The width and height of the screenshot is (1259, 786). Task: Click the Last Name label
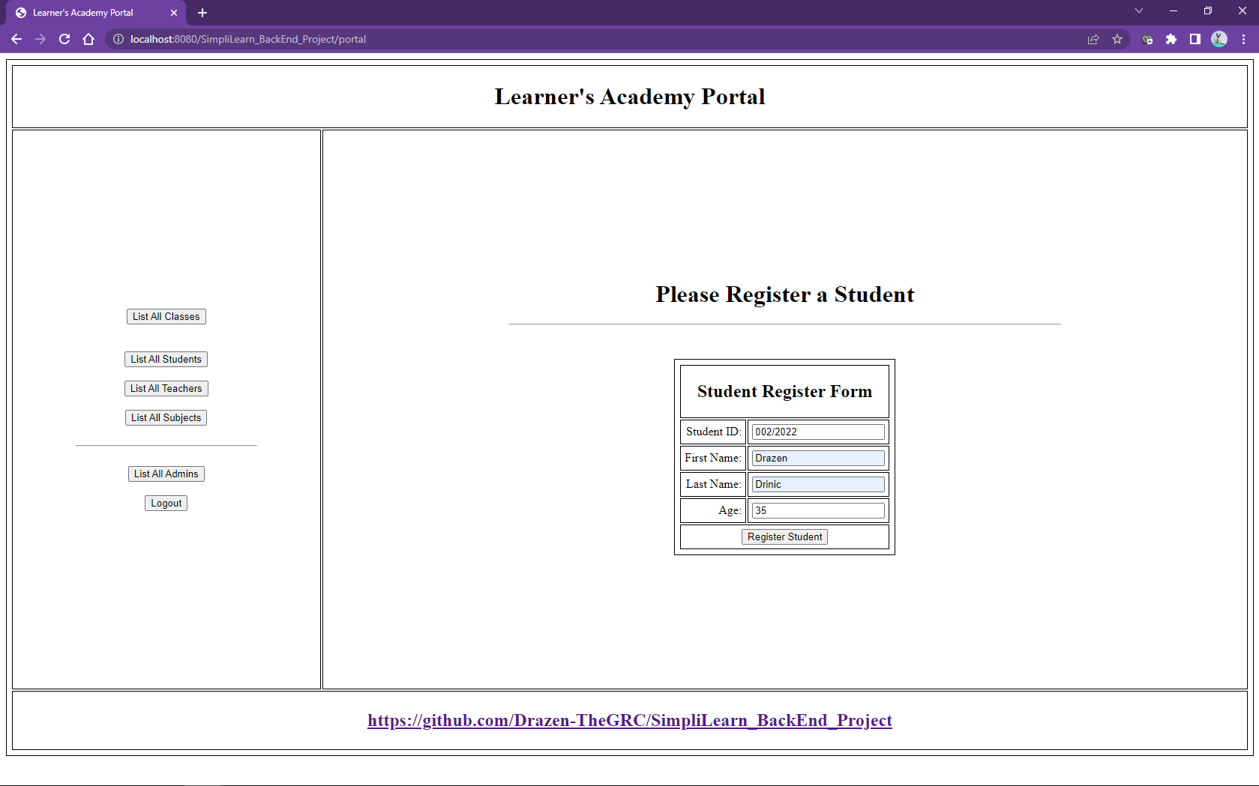click(713, 485)
